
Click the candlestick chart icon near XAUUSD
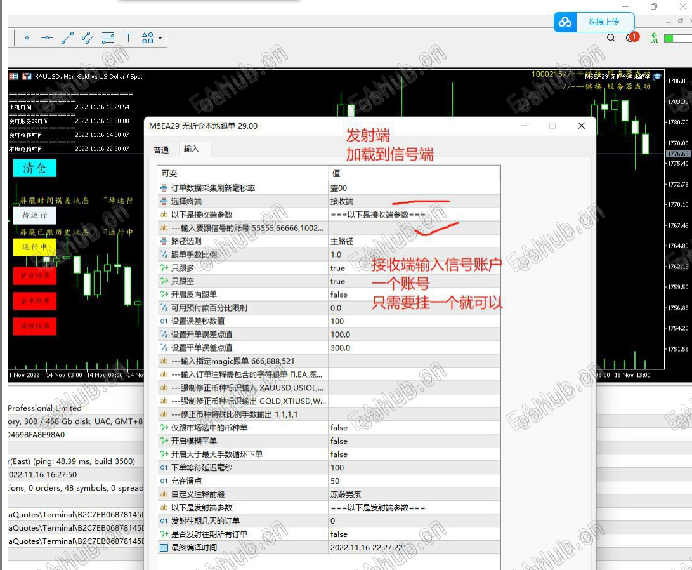point(27,76)
